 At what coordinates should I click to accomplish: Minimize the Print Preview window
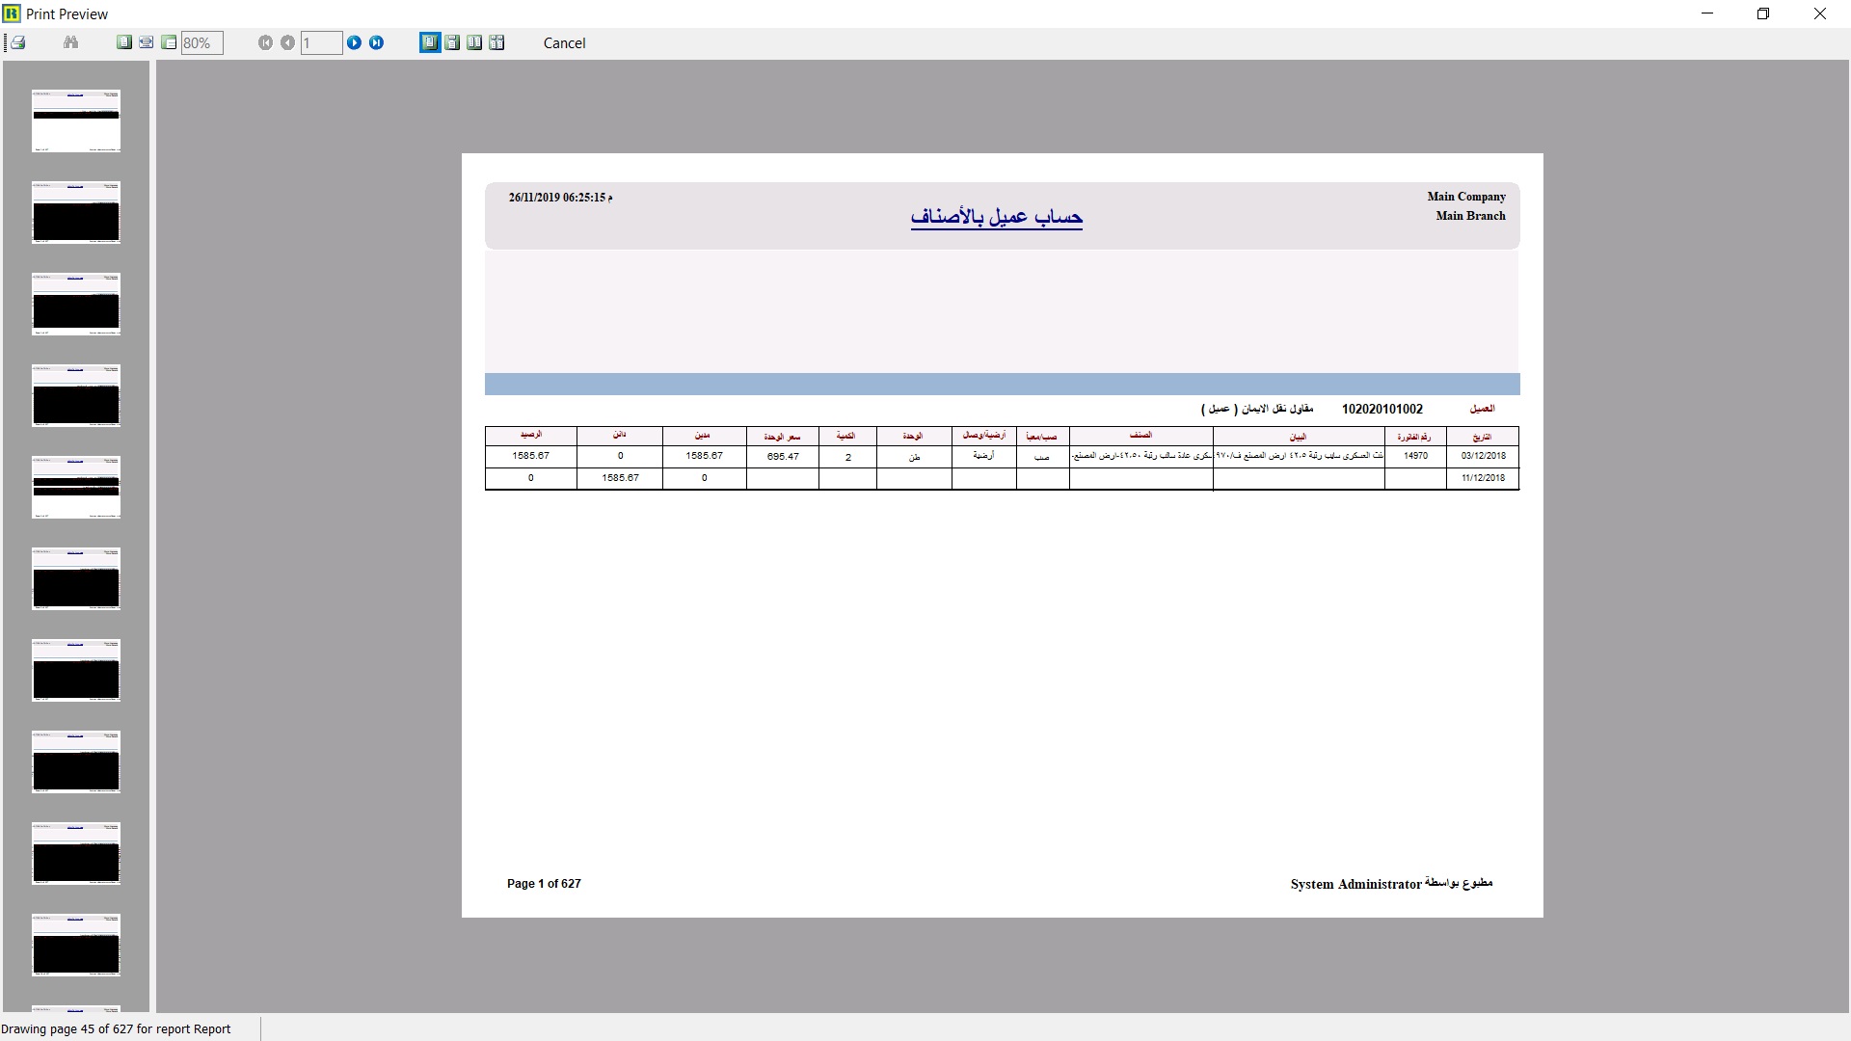tap(1707, 13)
